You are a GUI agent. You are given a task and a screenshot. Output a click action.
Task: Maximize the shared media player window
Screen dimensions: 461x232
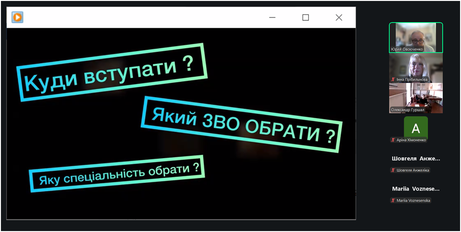305,17
